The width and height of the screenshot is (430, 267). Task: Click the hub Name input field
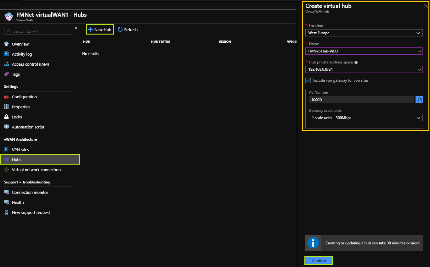click(x=364, y=51)
